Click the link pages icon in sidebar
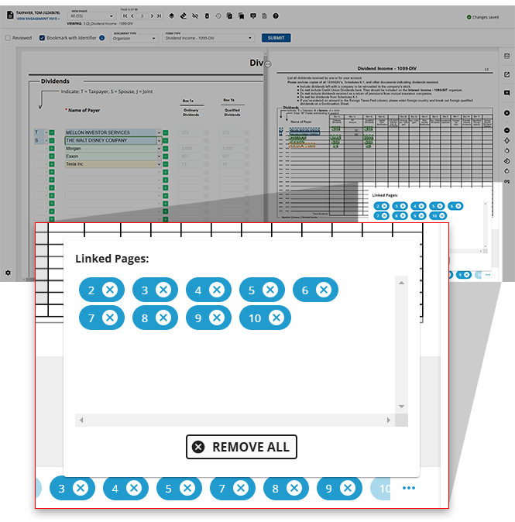This screenshot has width=515, height=522. coord(506,181)
